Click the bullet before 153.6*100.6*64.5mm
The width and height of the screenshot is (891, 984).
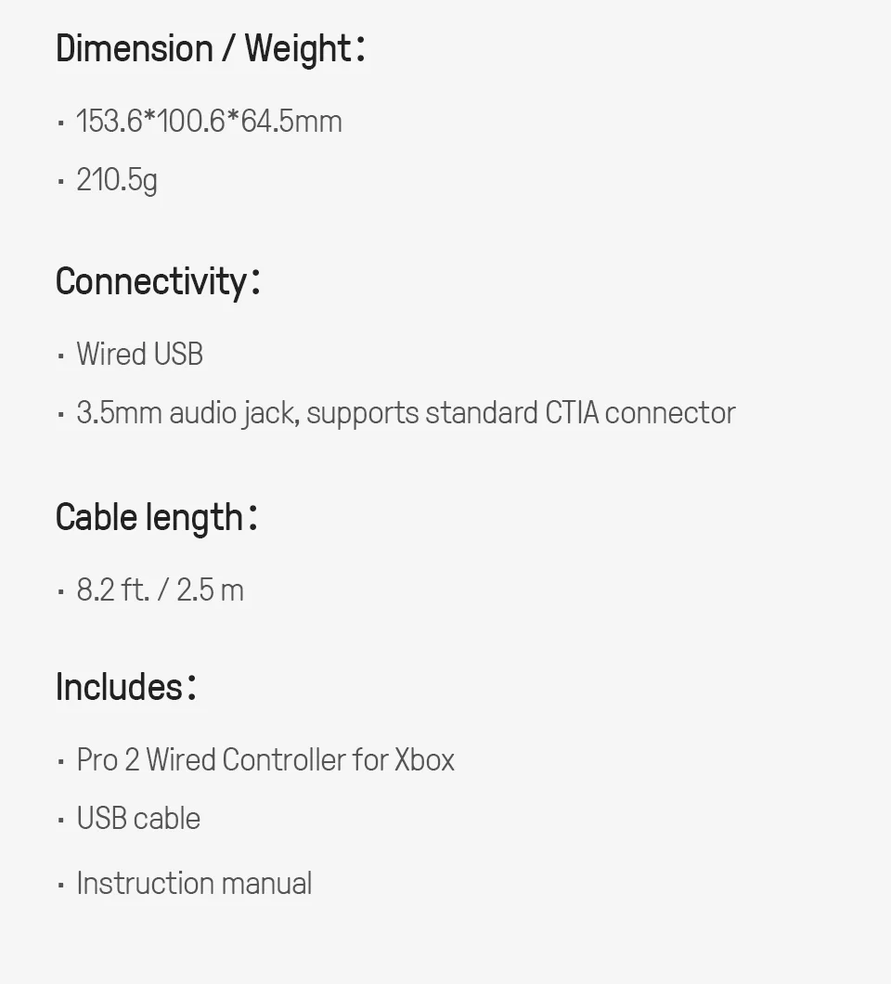tap(60, 123)
